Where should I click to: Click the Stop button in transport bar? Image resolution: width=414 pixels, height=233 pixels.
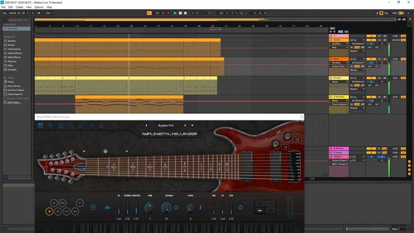point(180,13)
